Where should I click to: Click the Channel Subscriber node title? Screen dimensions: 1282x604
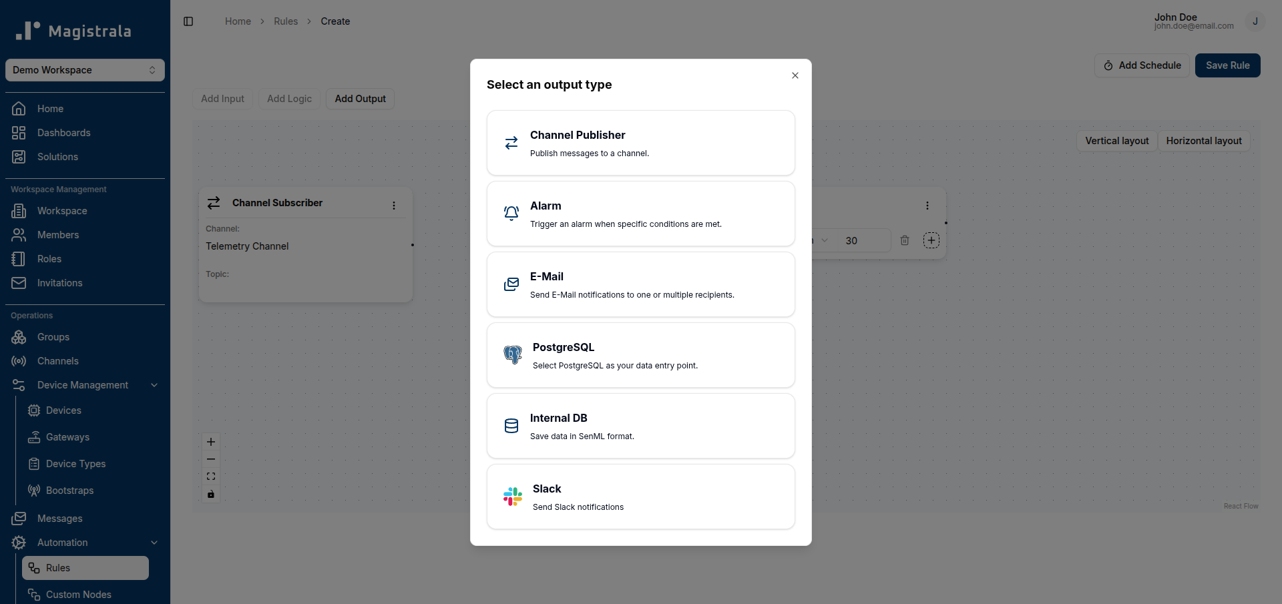point(277,203)
